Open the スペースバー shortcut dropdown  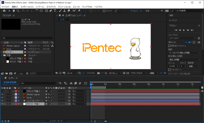click(182, 38)
